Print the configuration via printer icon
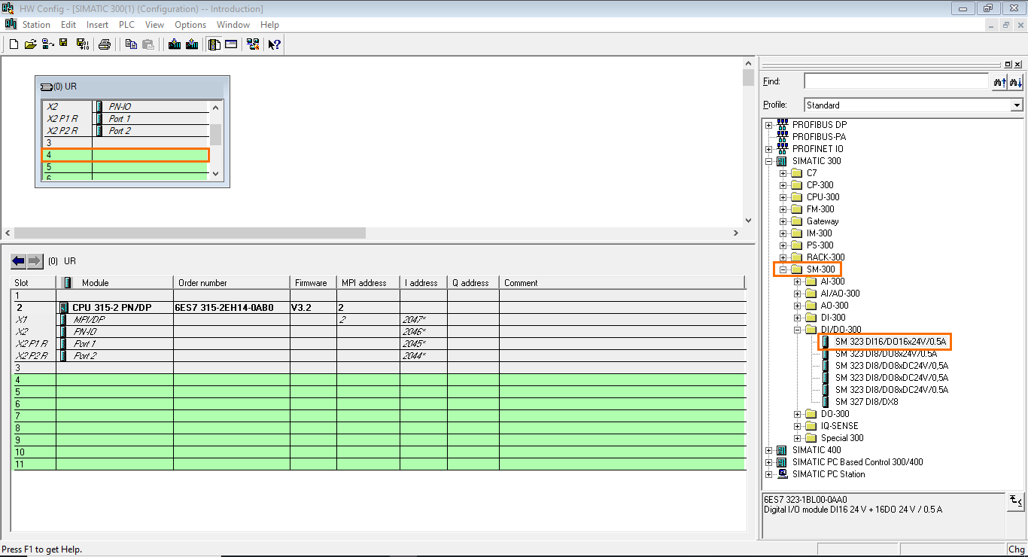Viewport: 1028px width, 557px height. pos(105,44)
